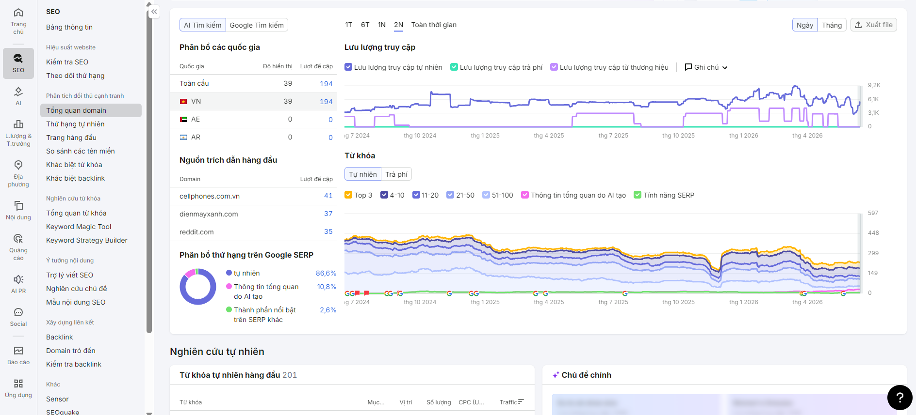This screenshot has width=916, height=415.
Task: Switch to Google Tìm kiếm tab
Action: (x=257, y=25)
